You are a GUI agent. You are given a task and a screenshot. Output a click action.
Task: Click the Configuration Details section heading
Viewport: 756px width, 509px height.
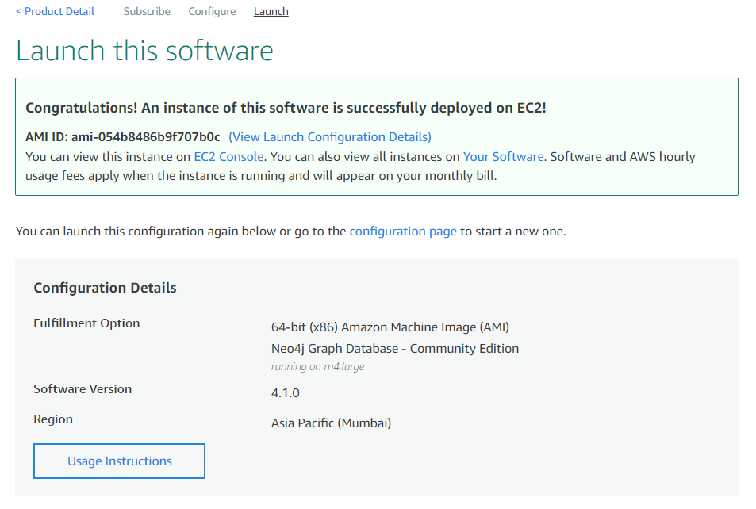pyautogui.click(x=105, y=288)
